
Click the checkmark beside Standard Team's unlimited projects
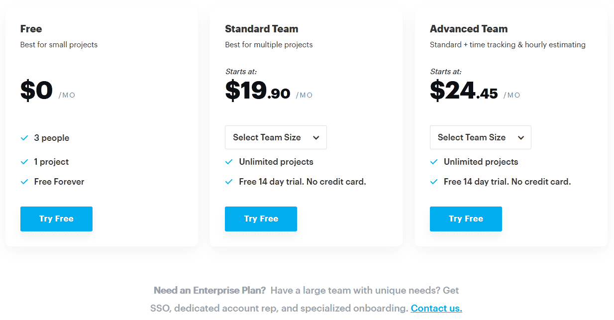(x=229, y=162)
